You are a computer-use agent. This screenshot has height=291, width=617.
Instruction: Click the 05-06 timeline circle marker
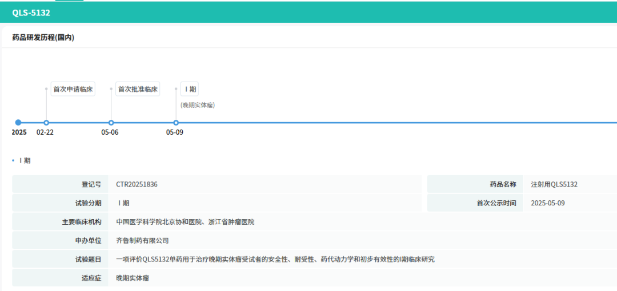pyautogui.click(x=111, y=123)
